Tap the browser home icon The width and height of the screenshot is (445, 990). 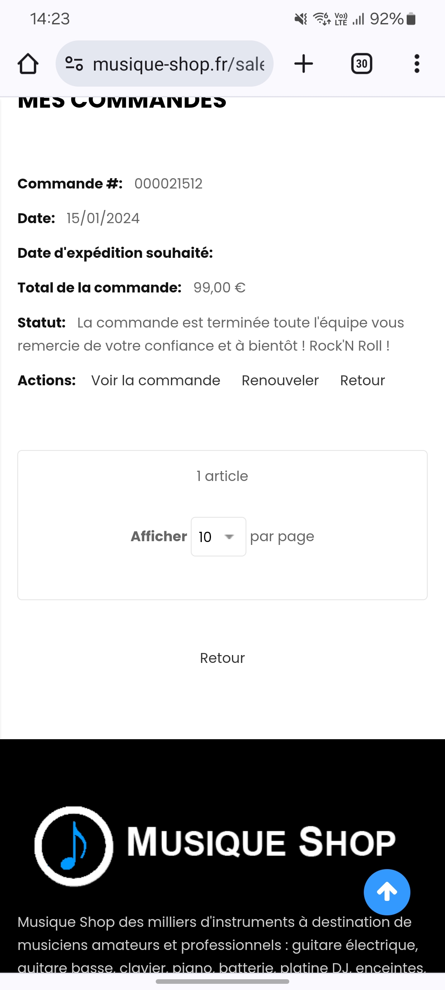point(28,64)
